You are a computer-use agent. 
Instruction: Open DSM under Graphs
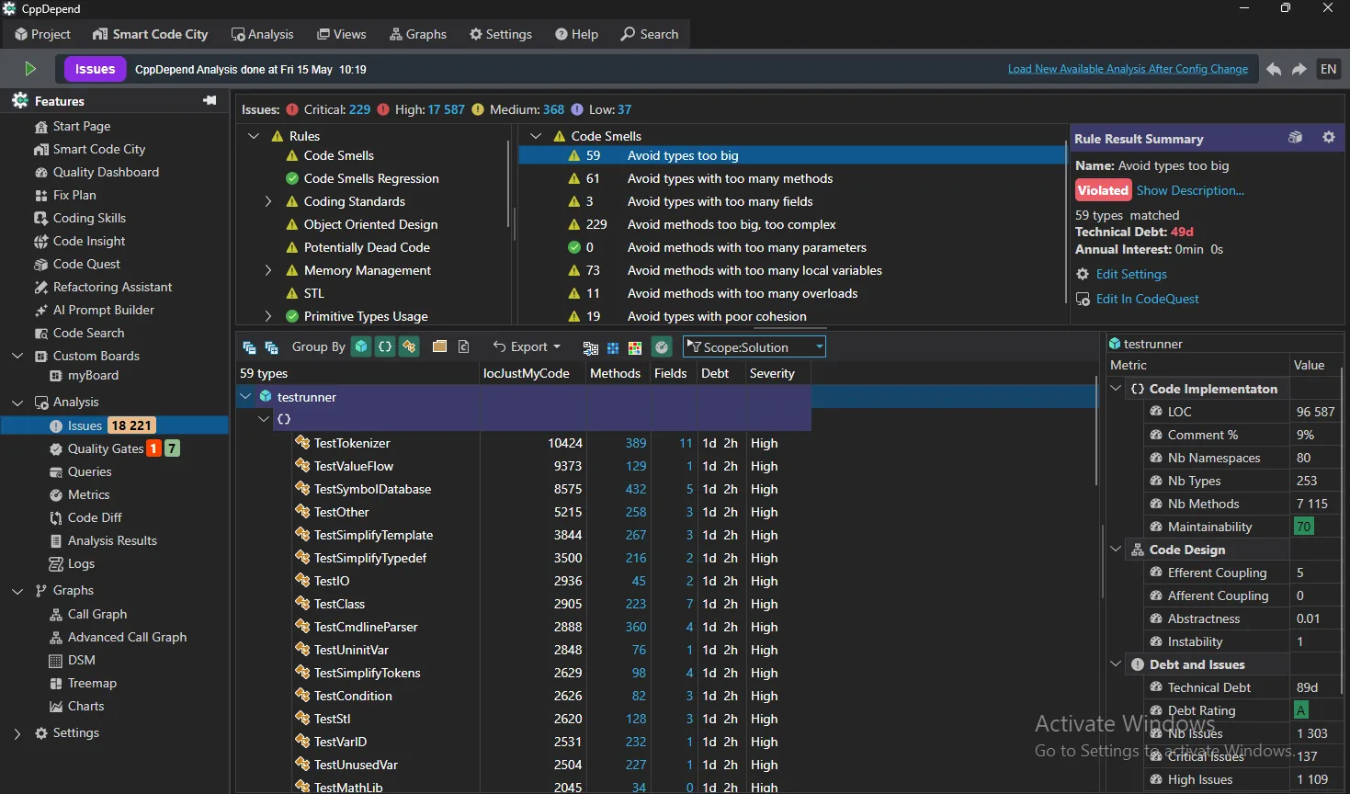[x=72, y=660]
